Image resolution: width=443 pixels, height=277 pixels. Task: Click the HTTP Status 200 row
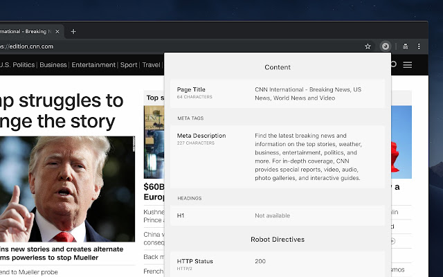(278, 264)
